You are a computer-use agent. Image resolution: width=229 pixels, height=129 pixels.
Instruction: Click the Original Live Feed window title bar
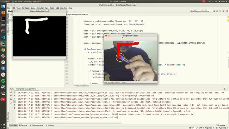[131, 36]
